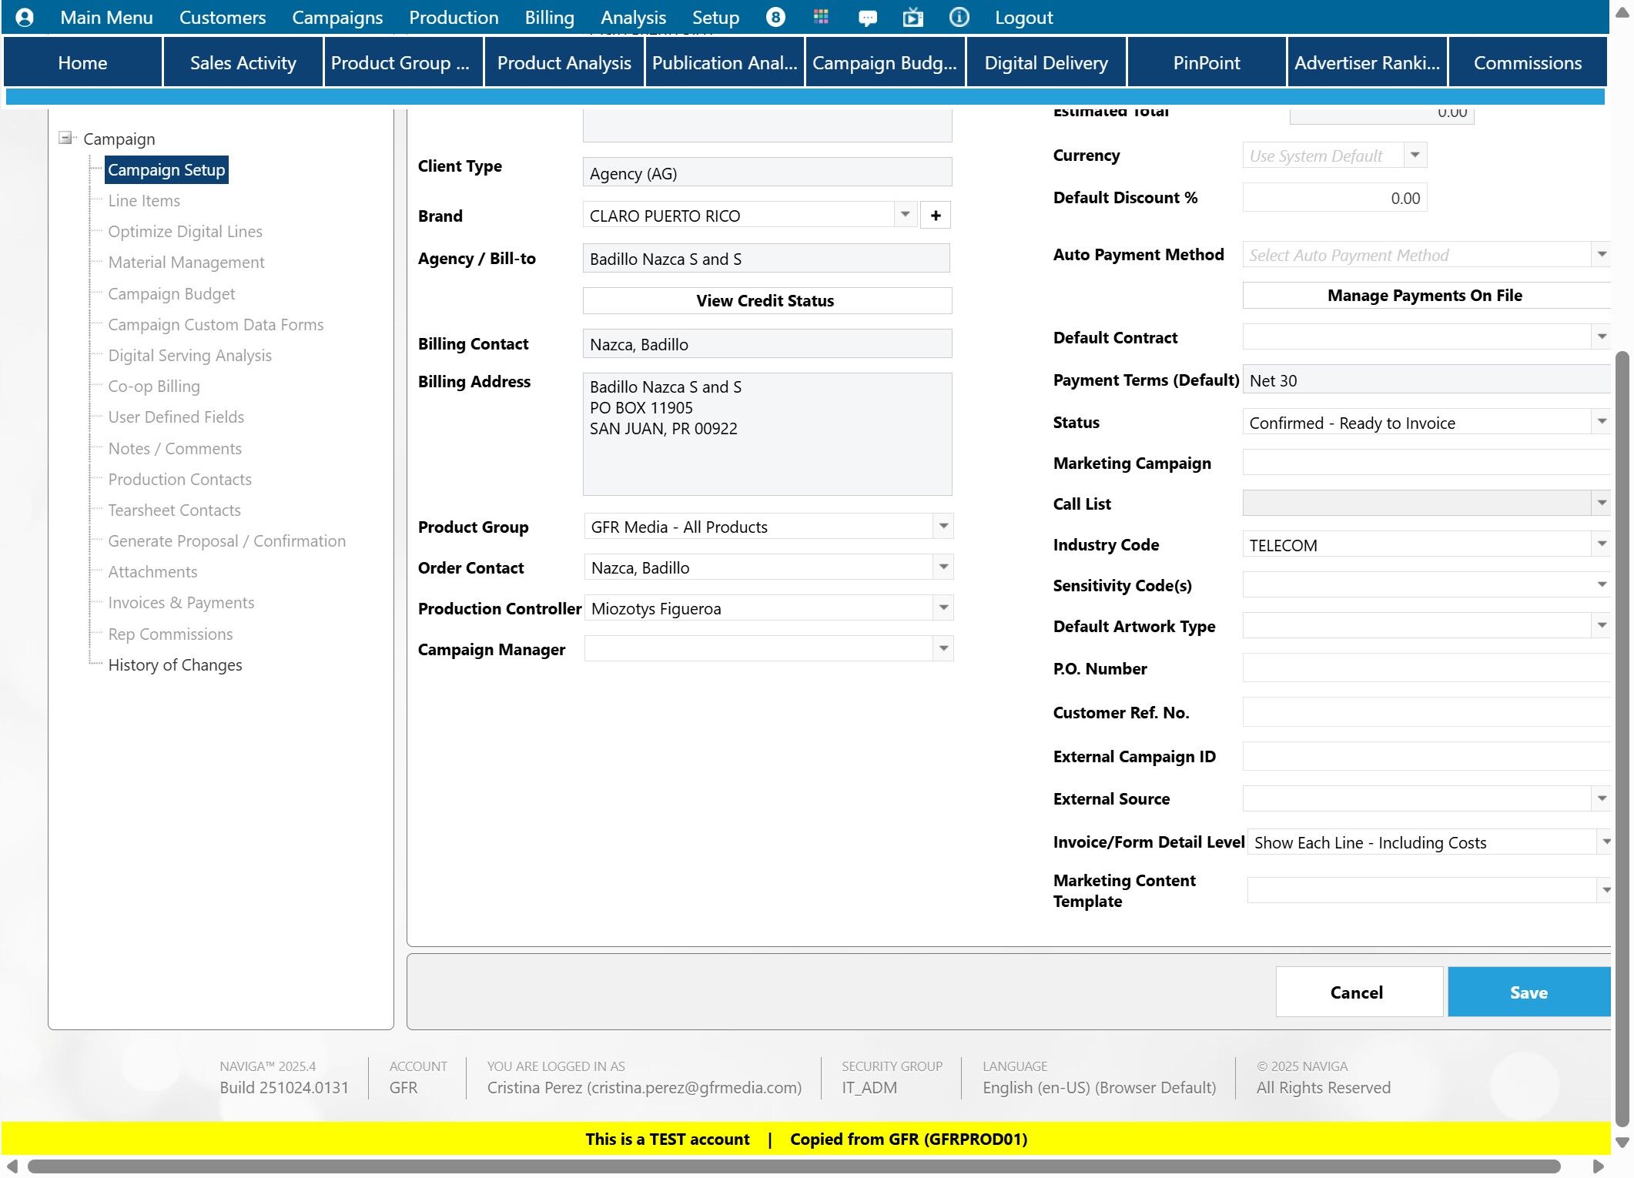Open the Industry Code dropdown
1634x1178 pixels.
coord(1601,544)
